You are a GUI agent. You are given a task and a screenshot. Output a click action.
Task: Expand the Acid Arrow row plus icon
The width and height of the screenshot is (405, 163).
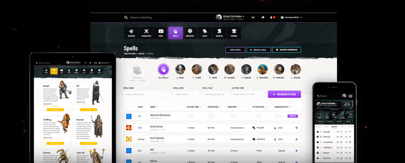[x=296, y=128]
